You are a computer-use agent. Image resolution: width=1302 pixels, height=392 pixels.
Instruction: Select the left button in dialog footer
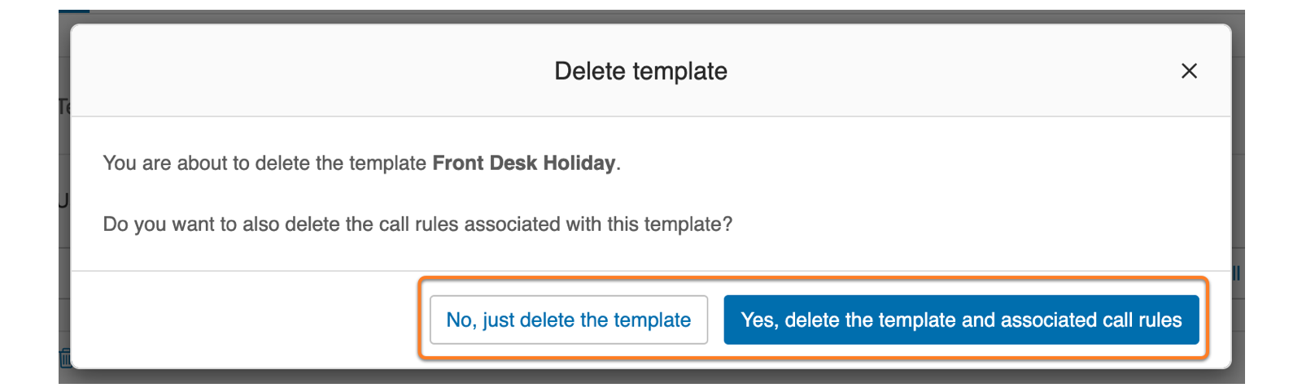pyautogui.click(x=568, y=320)
